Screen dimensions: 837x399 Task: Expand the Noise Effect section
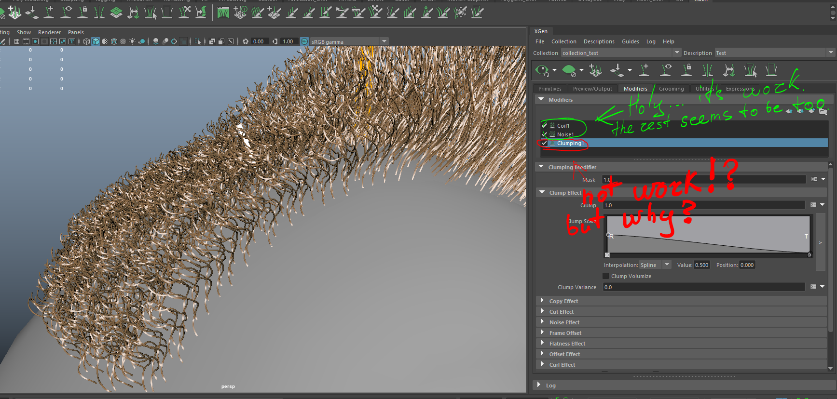[x=542, y=322]
